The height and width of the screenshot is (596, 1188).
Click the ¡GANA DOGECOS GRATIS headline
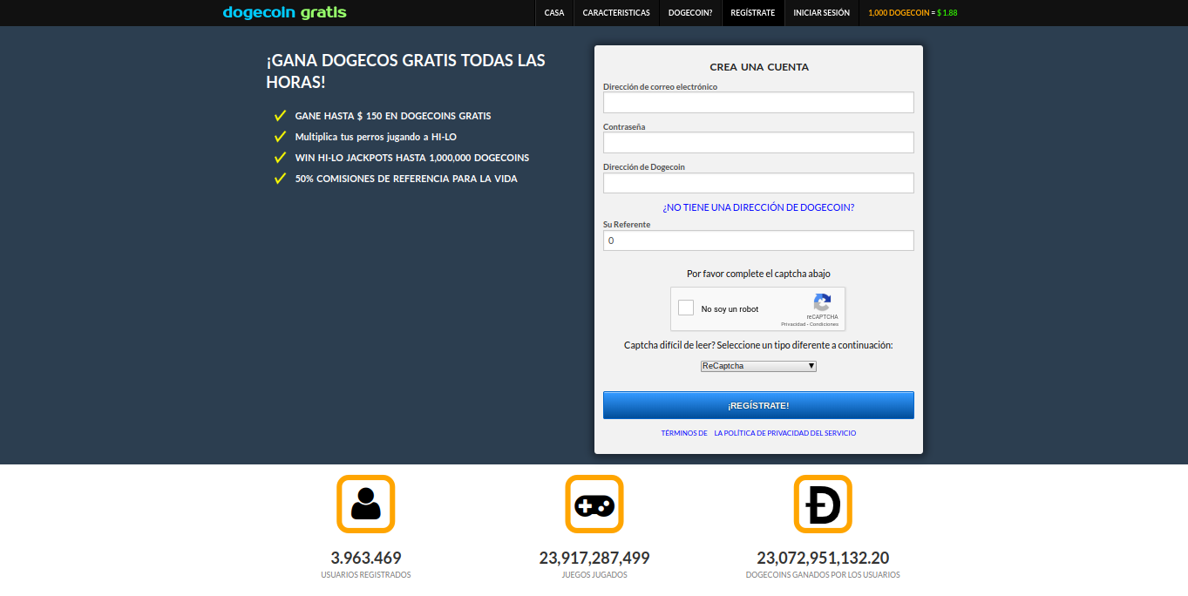click(406, 71)
